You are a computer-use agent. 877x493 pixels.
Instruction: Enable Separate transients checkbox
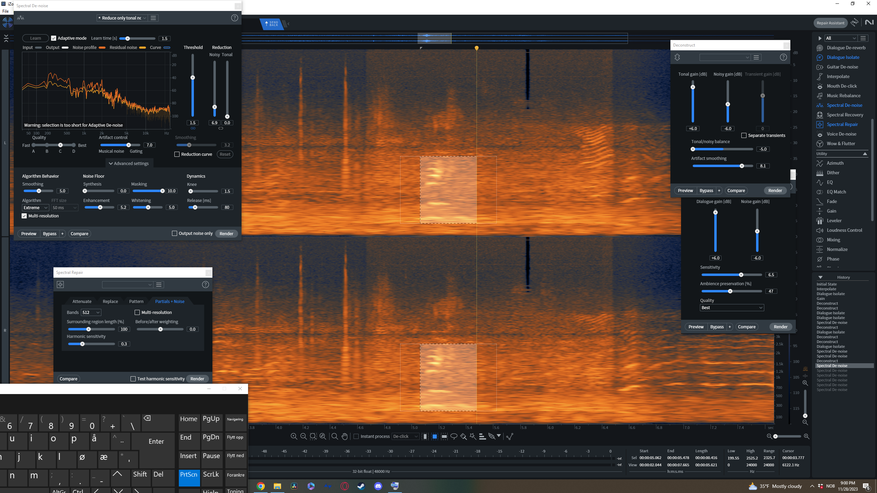click(x=744, y=135)
